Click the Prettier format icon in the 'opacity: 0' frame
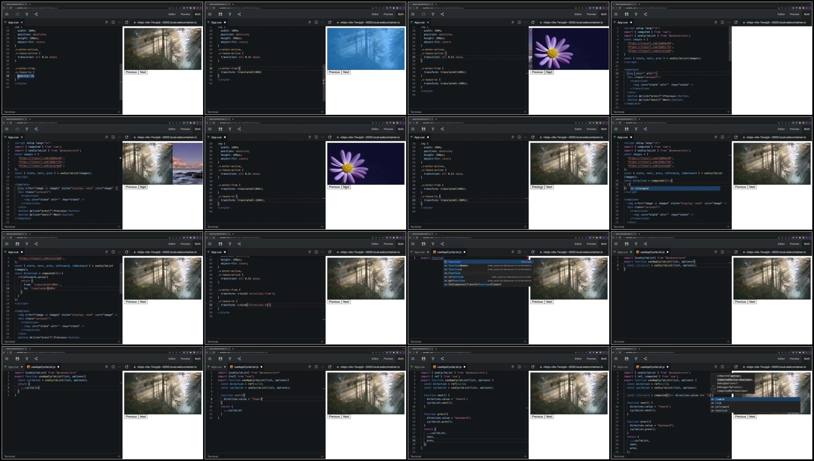 tap(107, 22)
